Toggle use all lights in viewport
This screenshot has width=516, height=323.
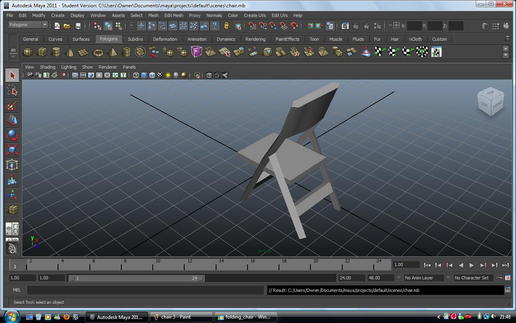168,75
